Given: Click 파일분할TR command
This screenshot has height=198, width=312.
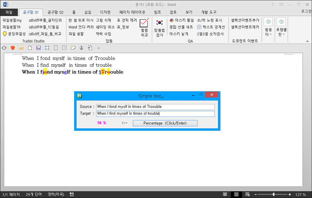Looking at the screenshot, I should [11, 27].
